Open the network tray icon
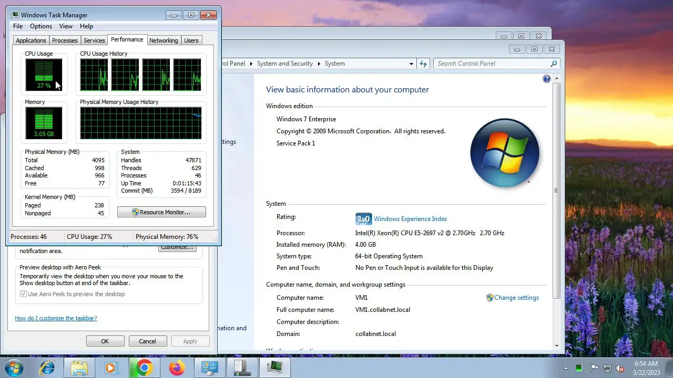The image size is (673, 378). 607,368
